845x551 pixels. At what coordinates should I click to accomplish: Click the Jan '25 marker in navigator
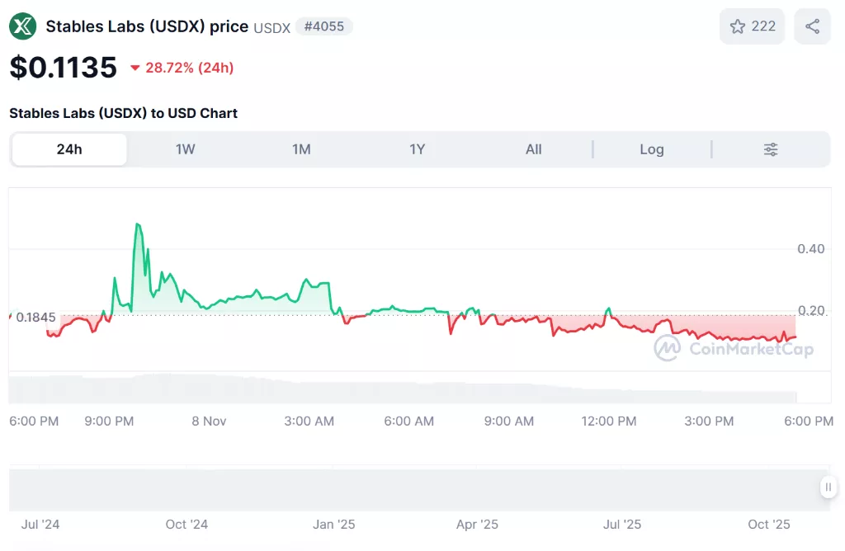[x=334, y=524]
